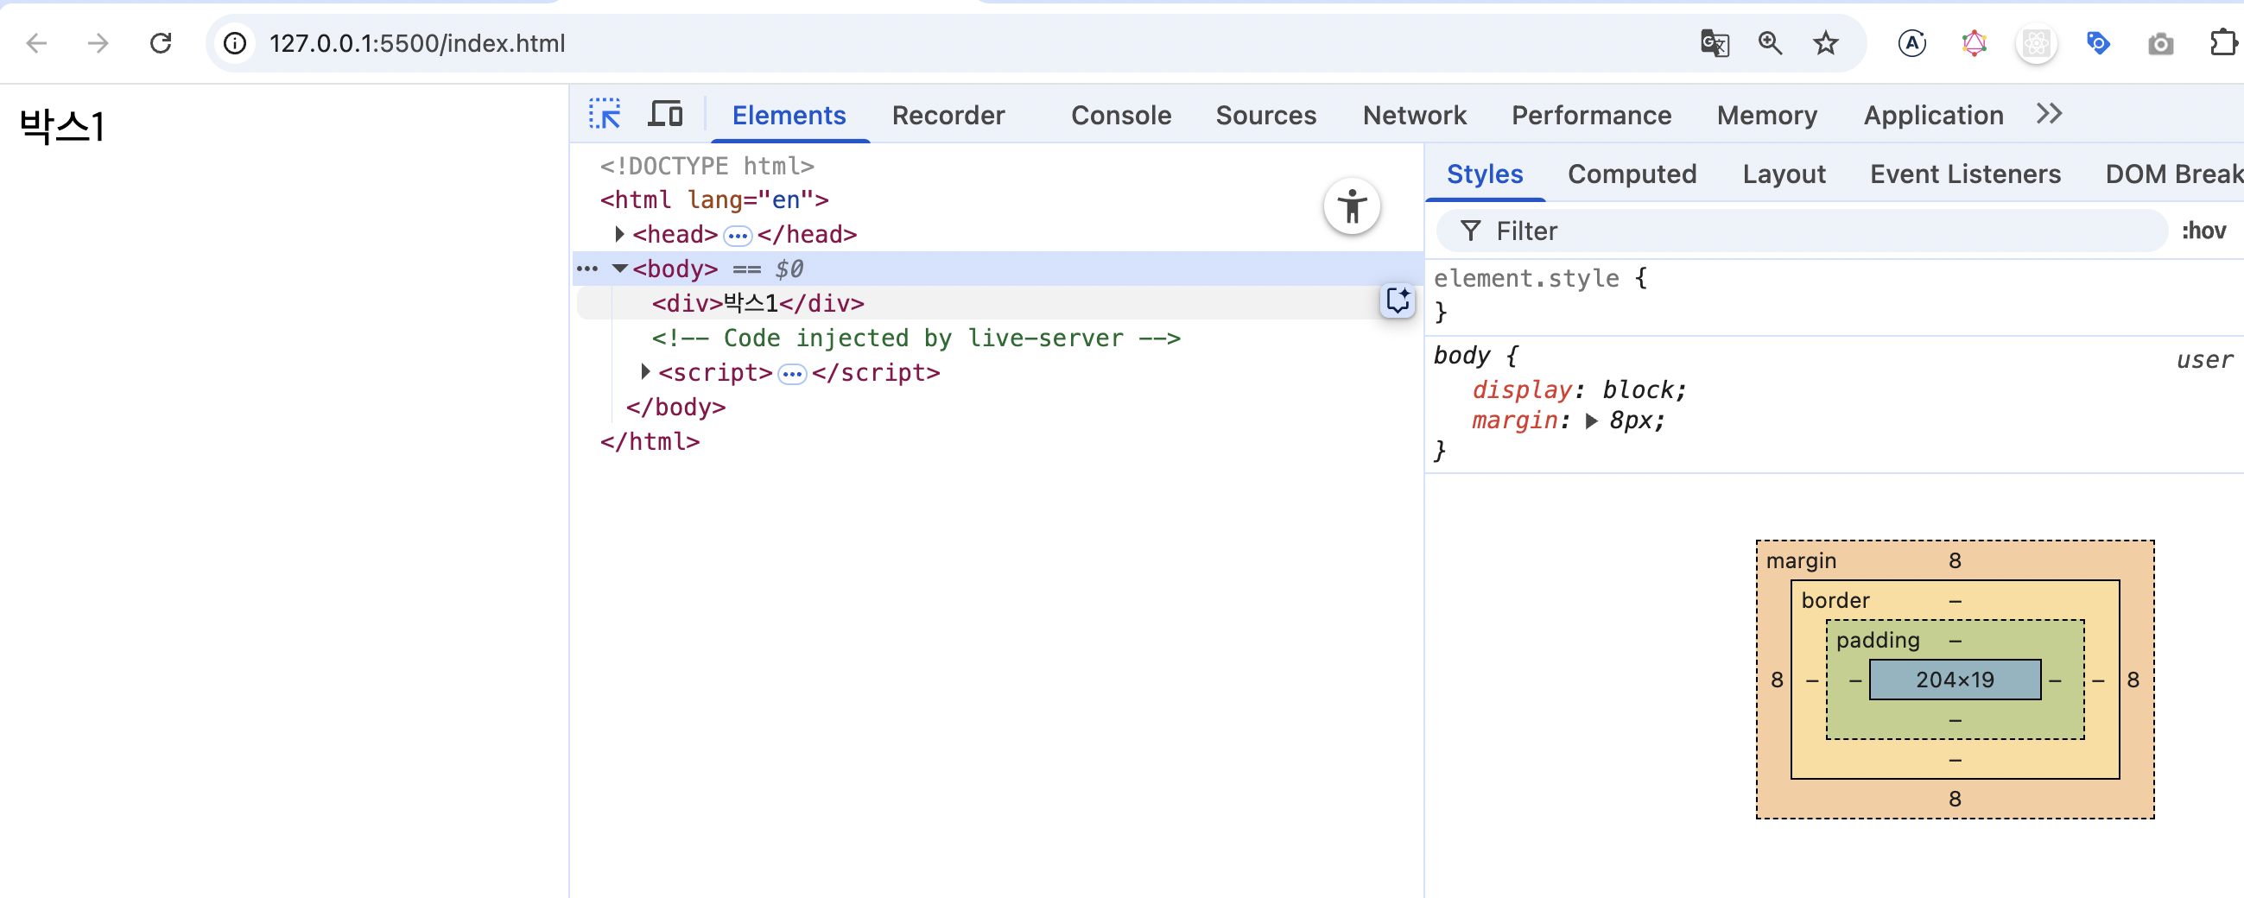Click top margin value 8
The width and height of the screenshot is (2244, 898).
[1955, 560]
